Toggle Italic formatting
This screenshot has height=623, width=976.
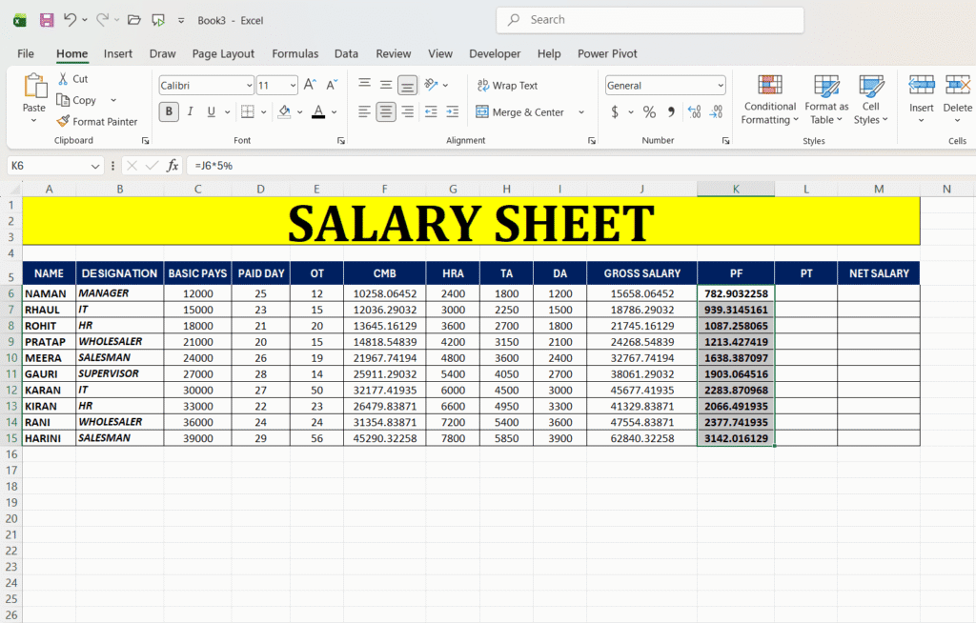coord(190,112)
